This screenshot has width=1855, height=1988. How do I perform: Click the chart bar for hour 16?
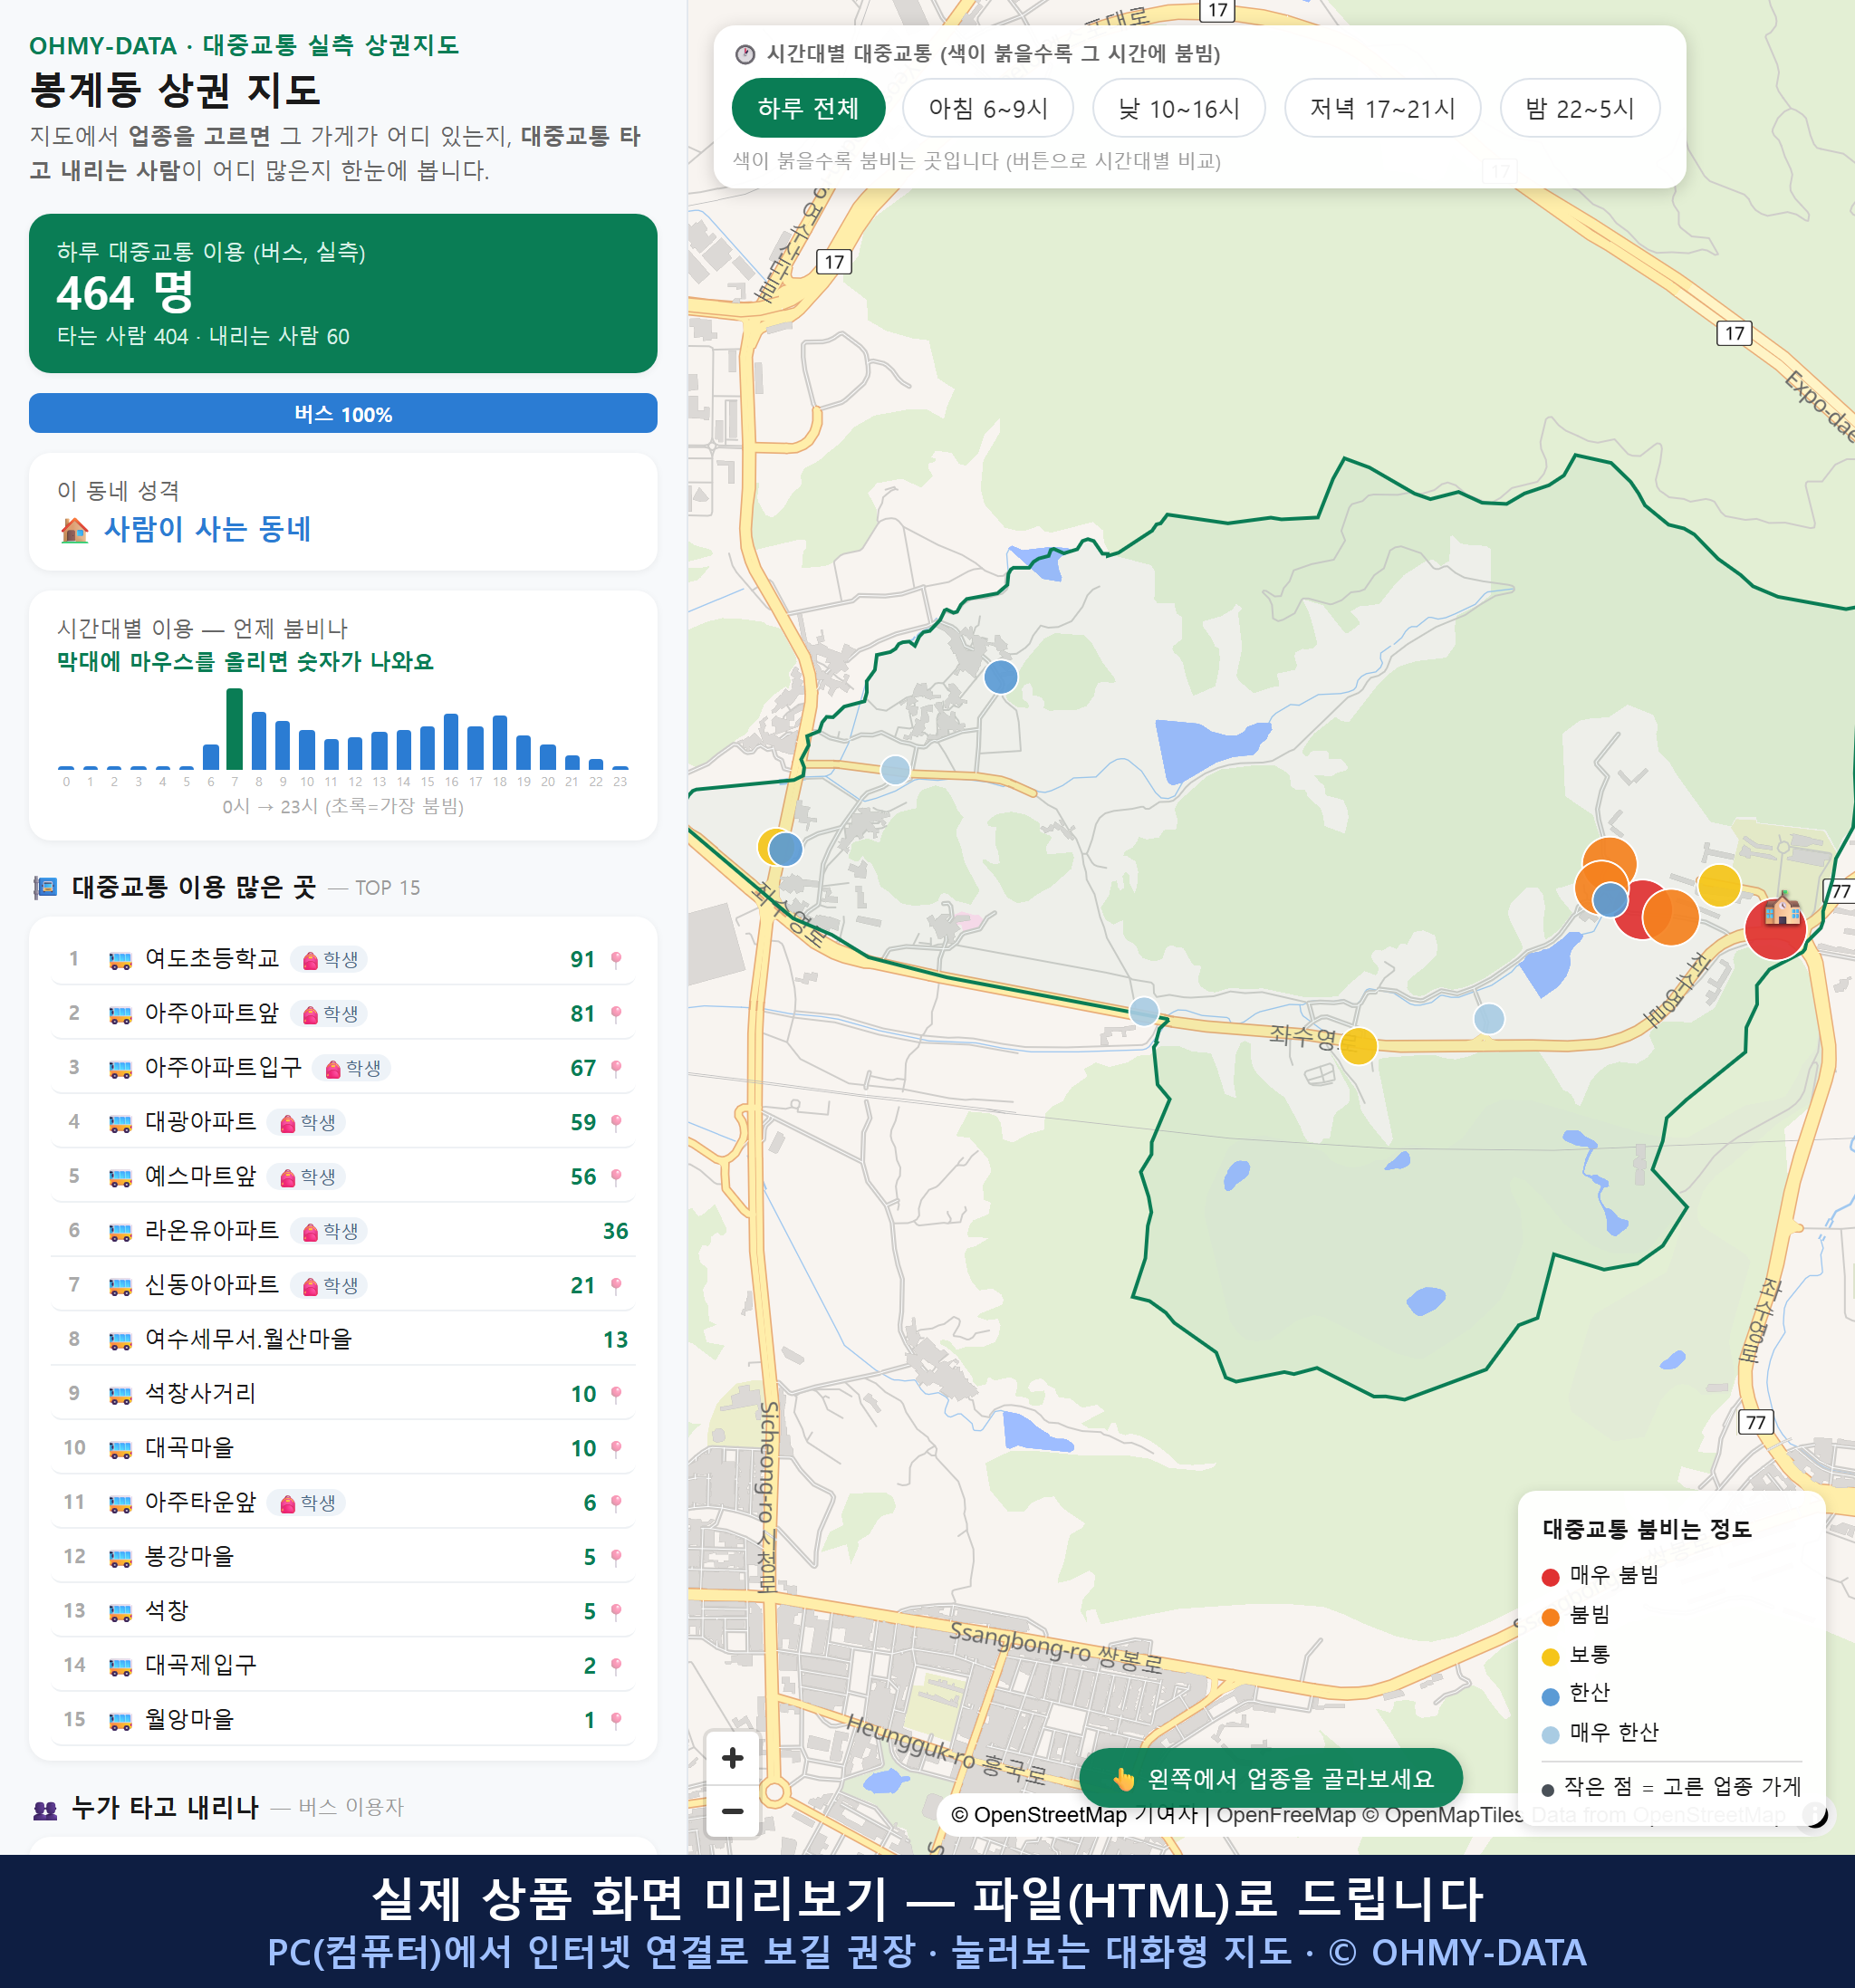point(451,741)
